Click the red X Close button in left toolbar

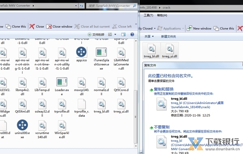(37, 26)
